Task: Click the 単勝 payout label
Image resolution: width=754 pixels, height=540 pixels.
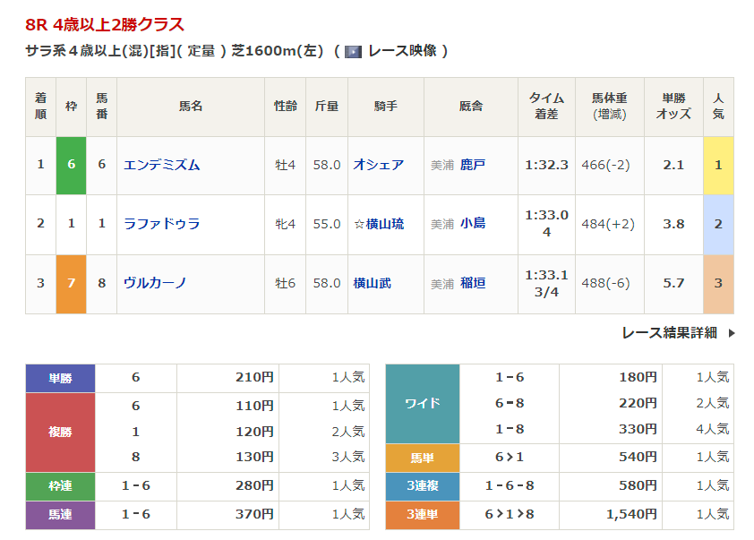Action: click(x=60, y=378)
